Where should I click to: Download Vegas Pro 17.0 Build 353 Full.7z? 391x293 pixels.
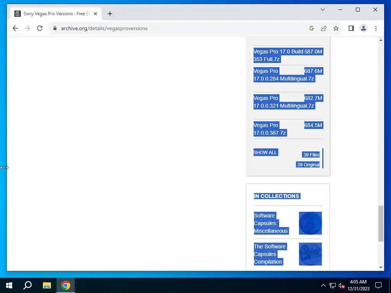(278, 55)
